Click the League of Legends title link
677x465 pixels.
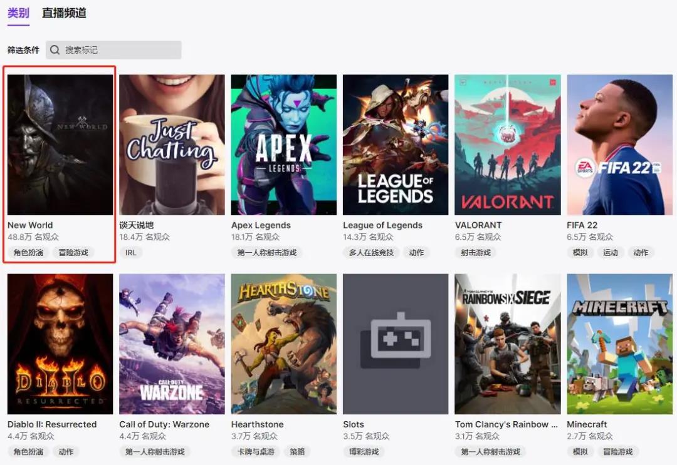tap(382, 225)
